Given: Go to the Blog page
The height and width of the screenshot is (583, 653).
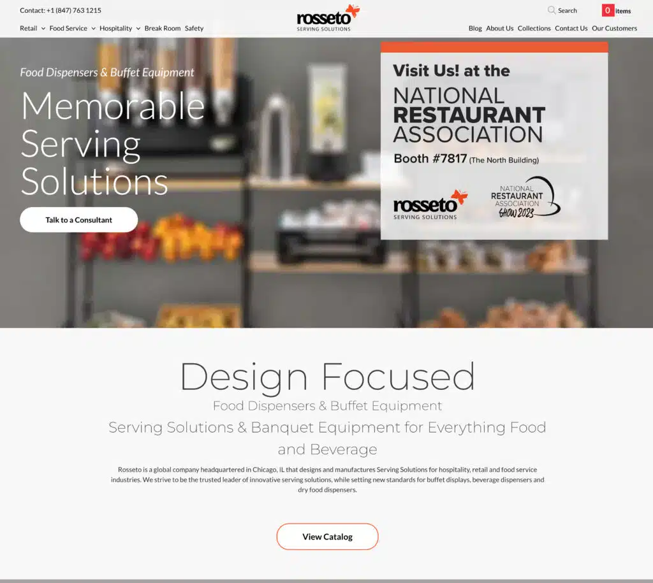Looking at the screenshot, I should [475, 28].
